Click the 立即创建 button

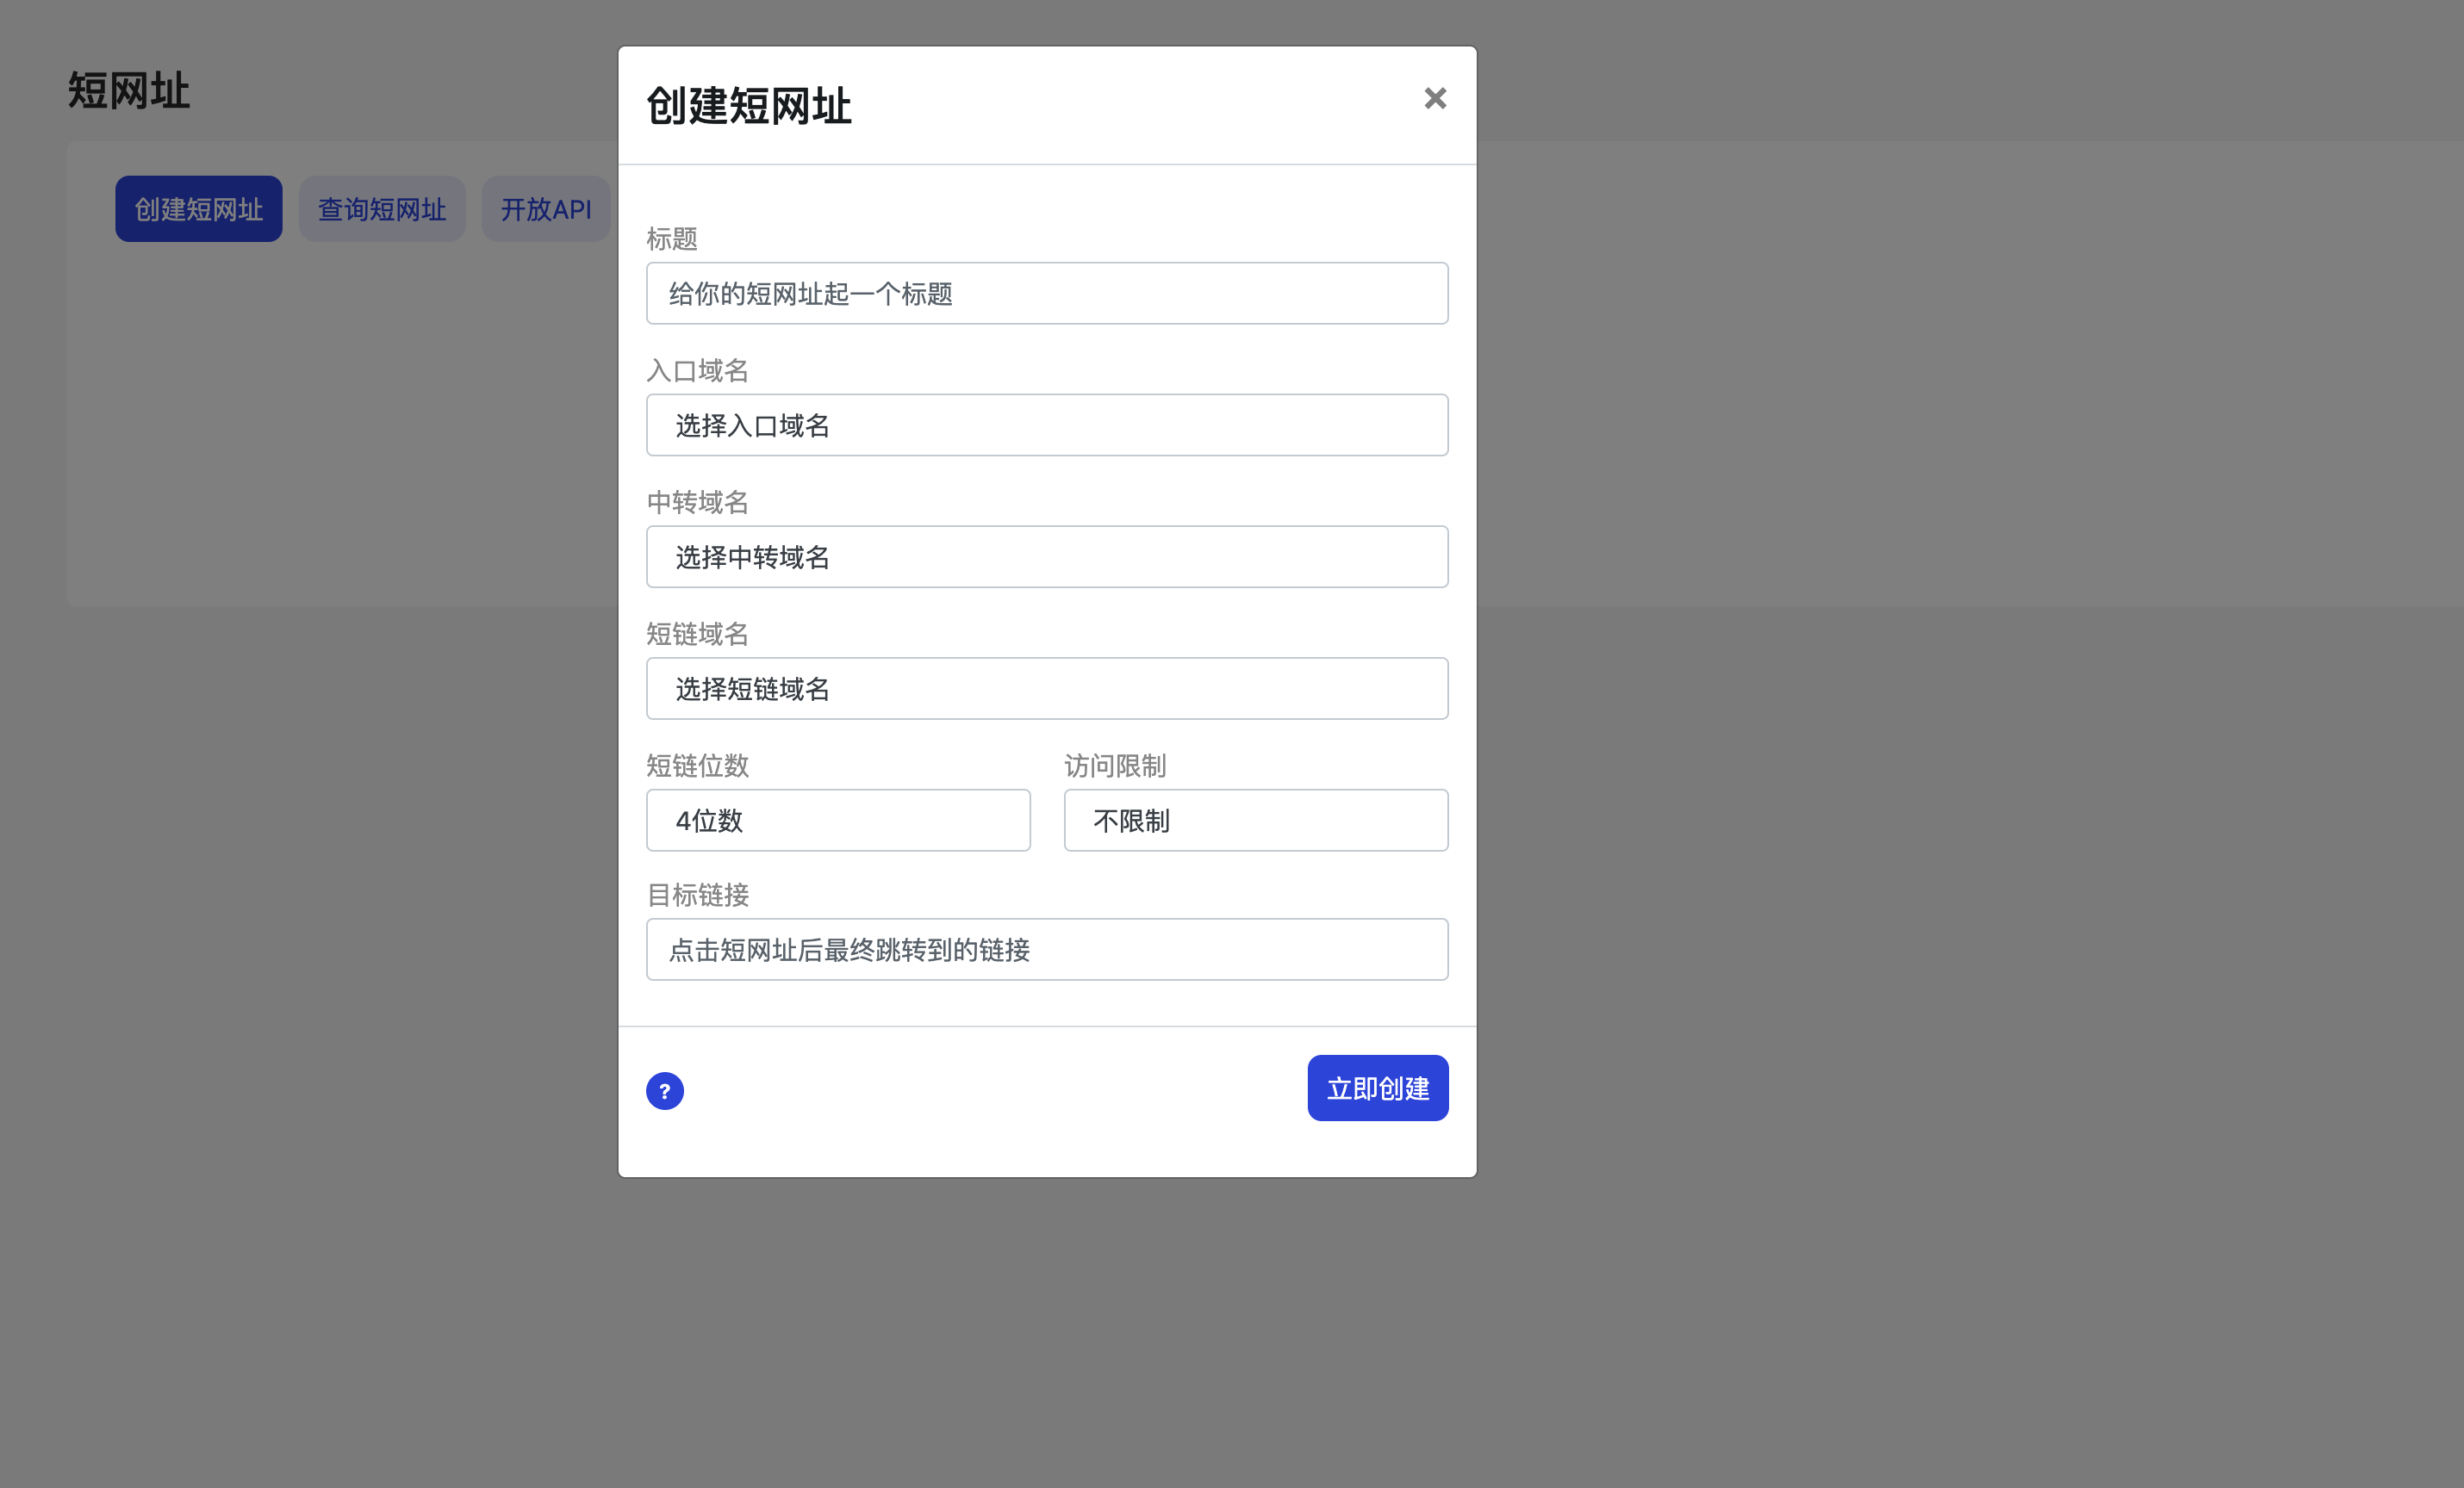[x=1378, y=1088]
